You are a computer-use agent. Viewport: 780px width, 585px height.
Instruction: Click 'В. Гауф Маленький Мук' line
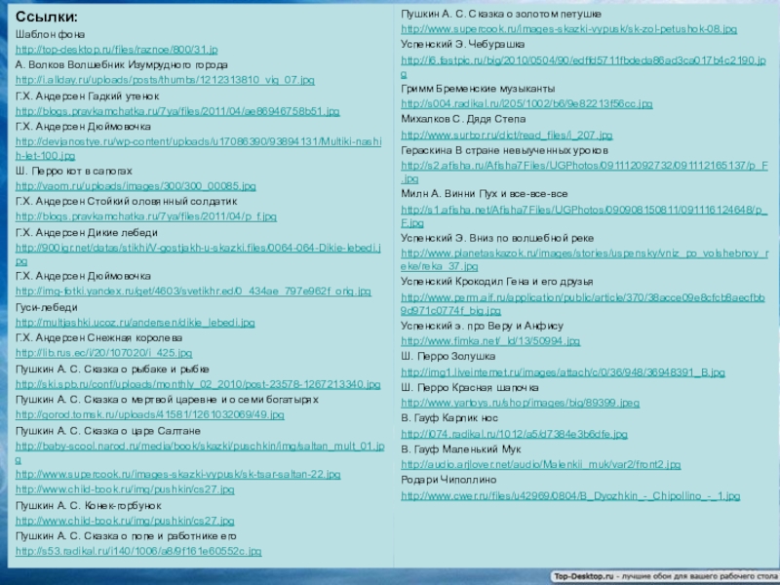[x=460, y=449]
